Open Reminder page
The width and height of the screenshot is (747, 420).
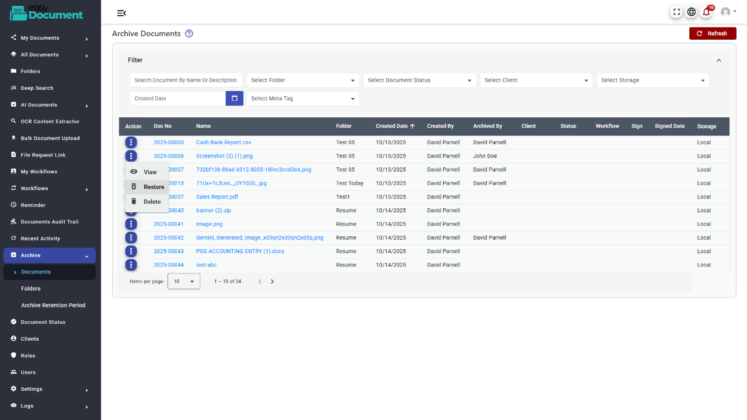tap(50, 205)
